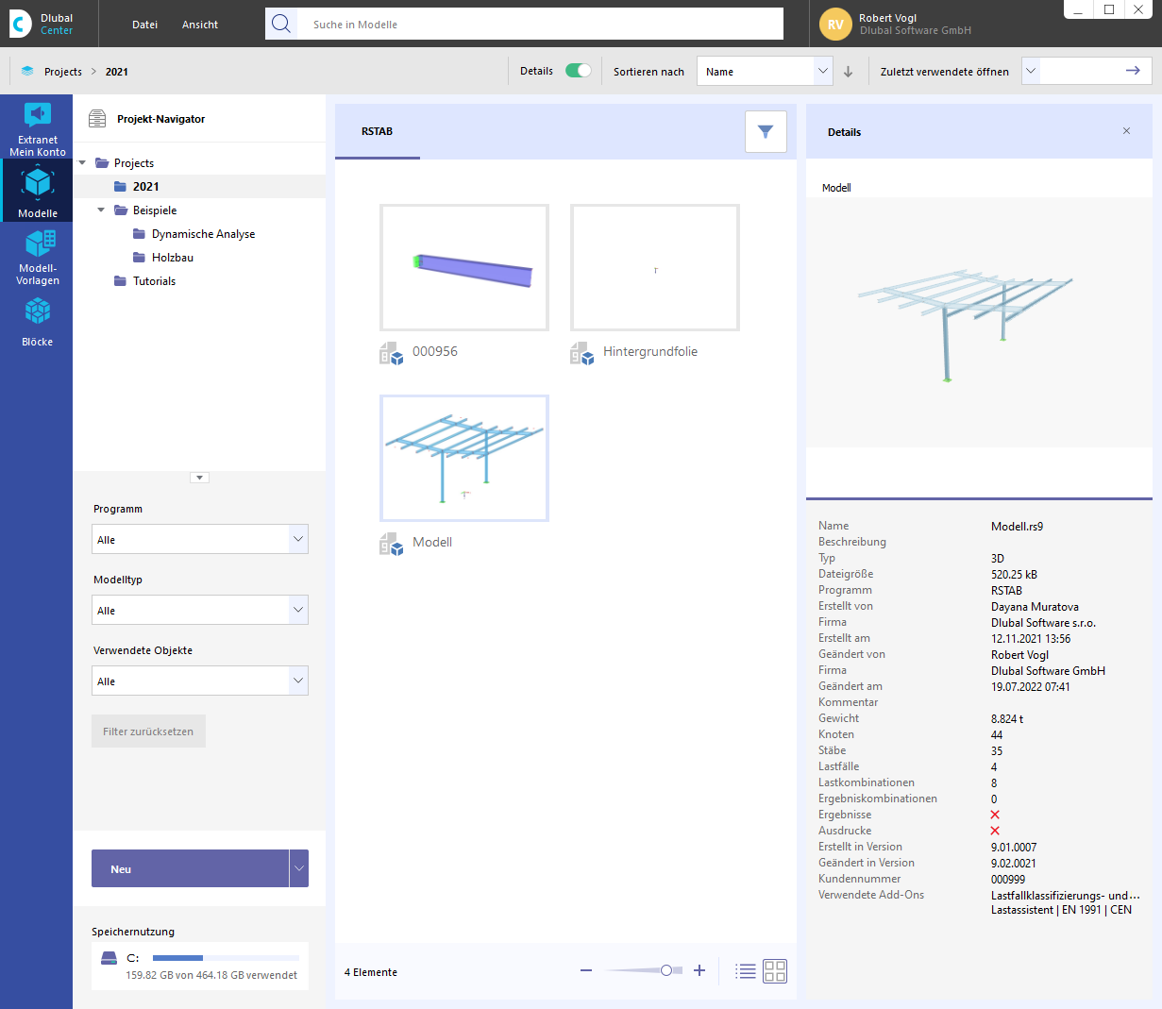Viewport: 1162px width, 1009px height.
Task: Click the filter funnel icon
Action: [x=766, y=131]
